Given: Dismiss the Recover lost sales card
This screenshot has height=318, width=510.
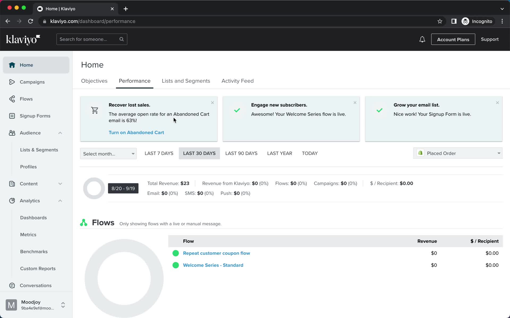Looking at the screenshot, I should tap(212, 103).
